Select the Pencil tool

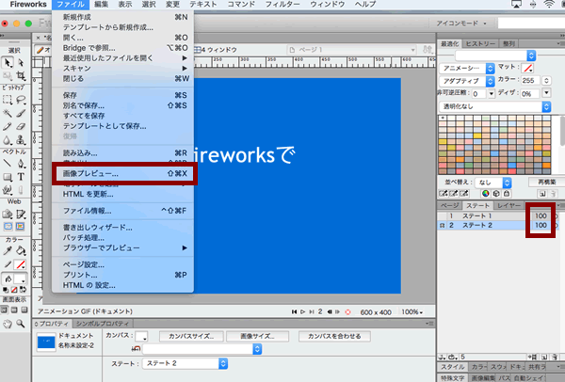point(8,126)
